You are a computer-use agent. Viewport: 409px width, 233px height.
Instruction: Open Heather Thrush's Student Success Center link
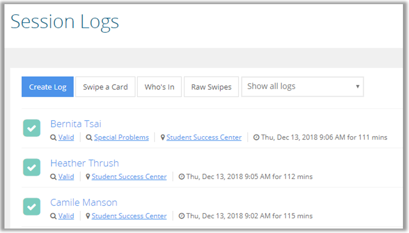[x=129, y=177]
